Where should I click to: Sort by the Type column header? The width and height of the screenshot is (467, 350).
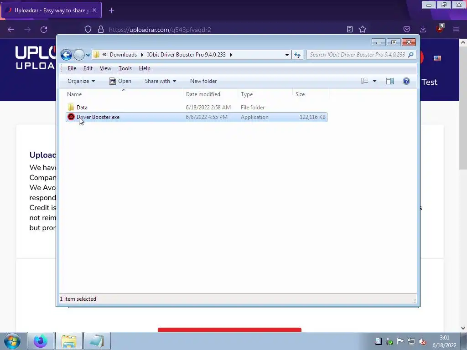265,94
